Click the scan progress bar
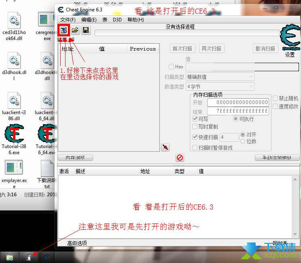 coord(187,33)
